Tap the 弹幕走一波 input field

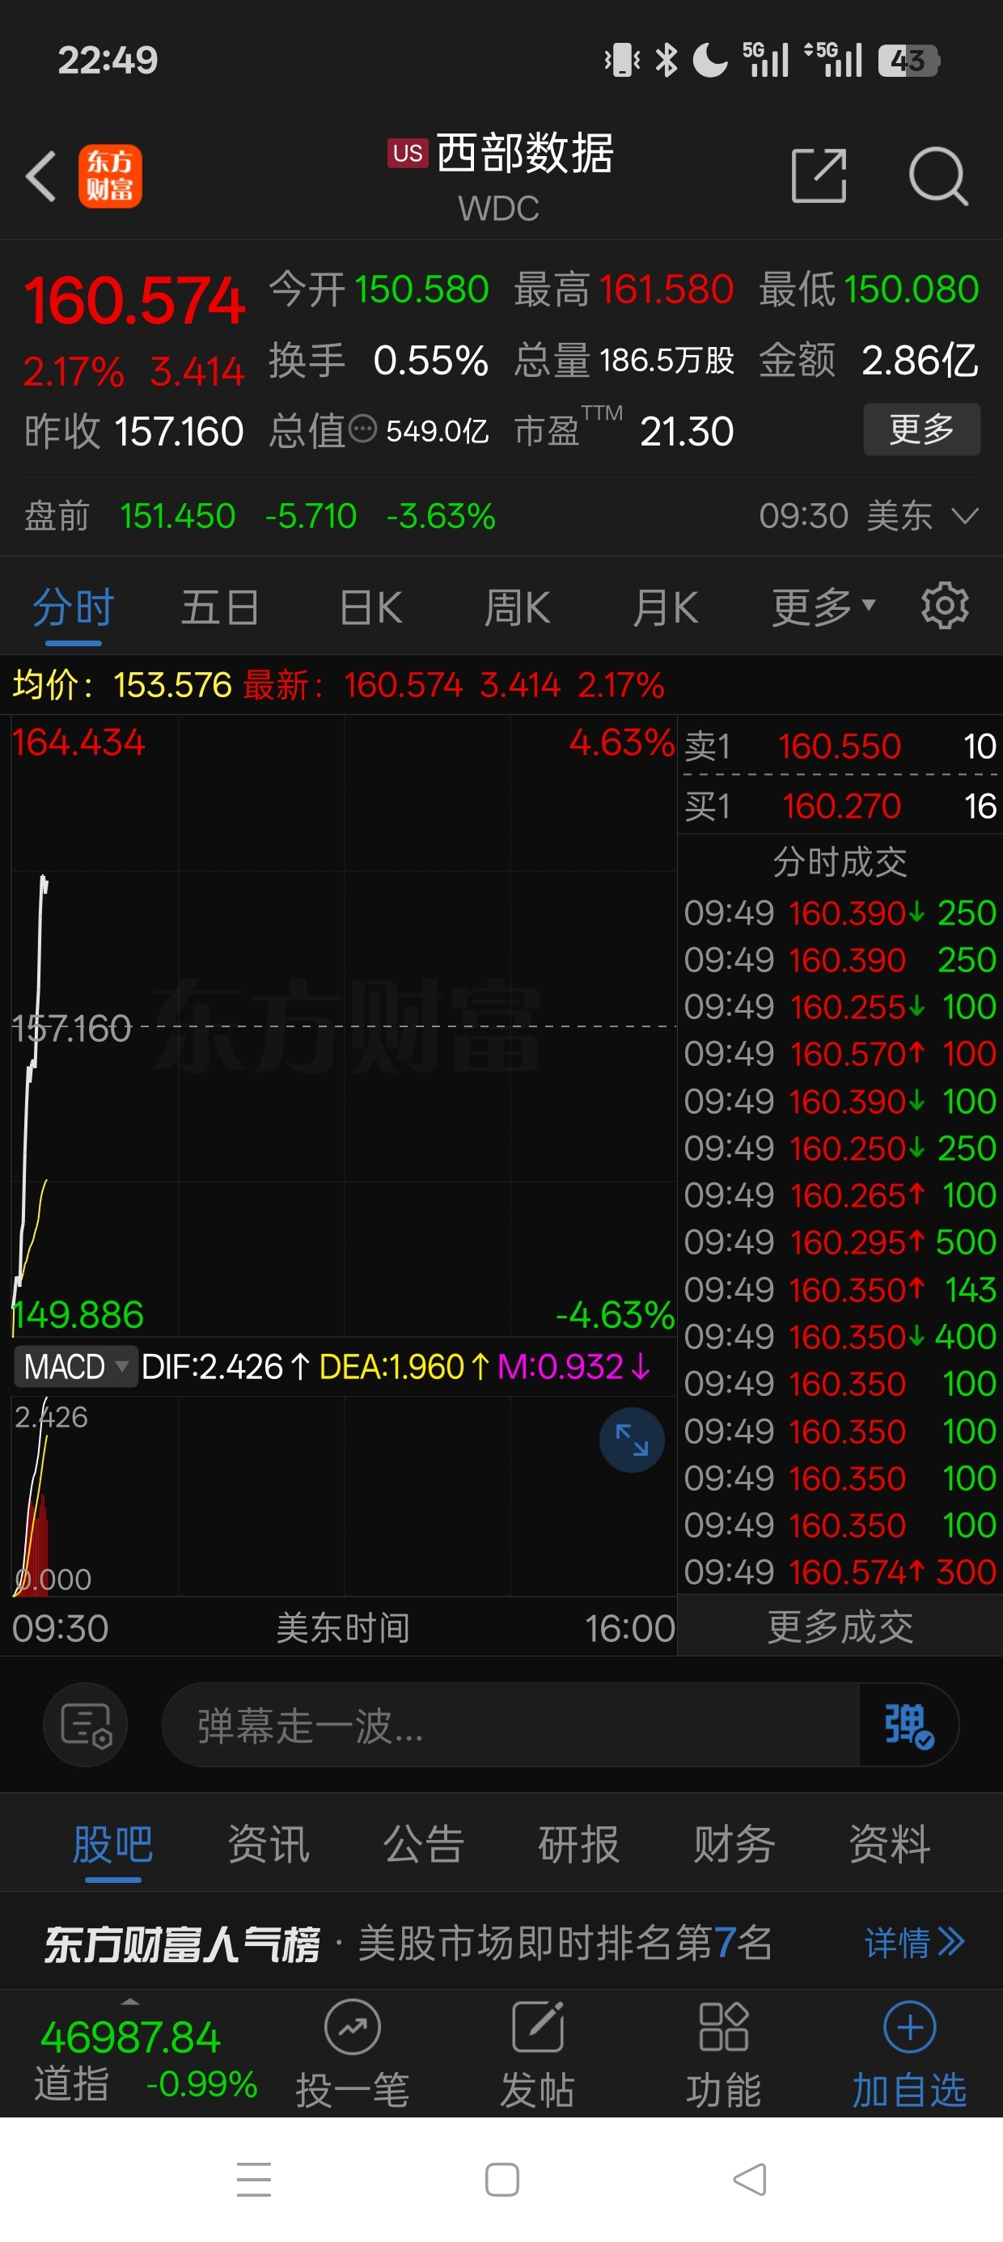[x=511, y=1724]
